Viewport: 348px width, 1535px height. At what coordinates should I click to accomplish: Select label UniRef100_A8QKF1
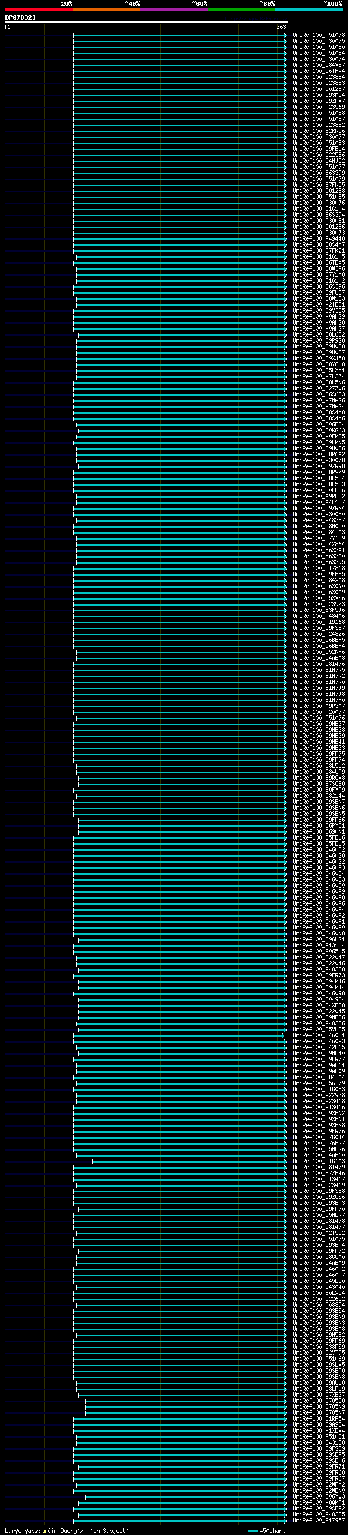point(319,1503)
